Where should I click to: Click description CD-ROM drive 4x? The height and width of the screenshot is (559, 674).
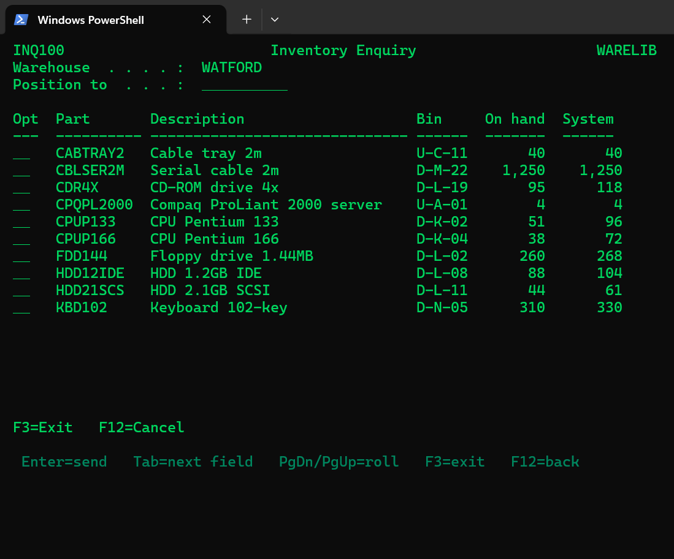tap(215, 187)
